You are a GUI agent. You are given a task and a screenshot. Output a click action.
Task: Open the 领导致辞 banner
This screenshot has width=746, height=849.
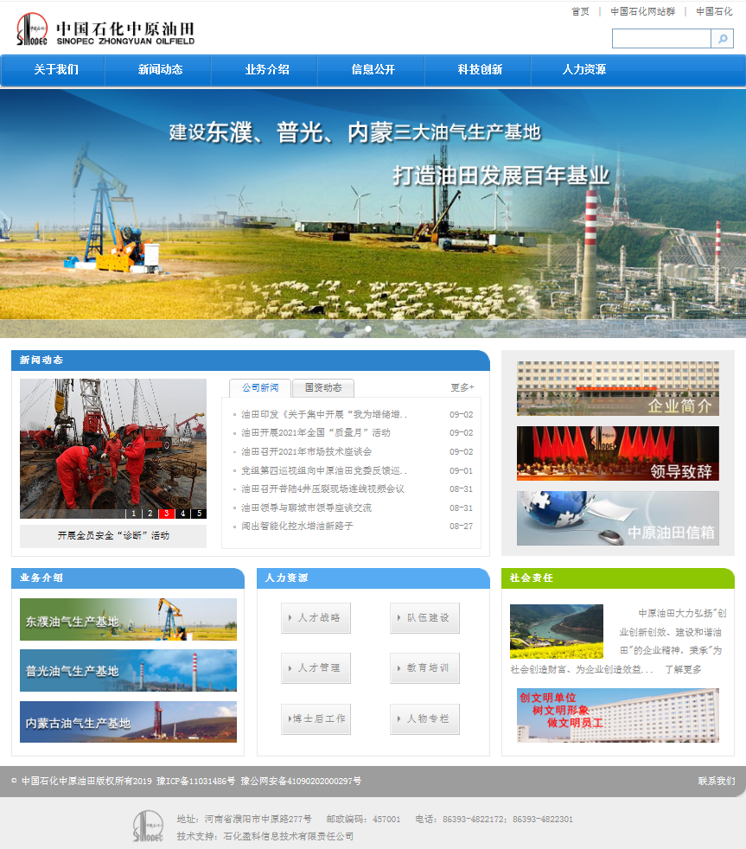(x=618, y=453)
